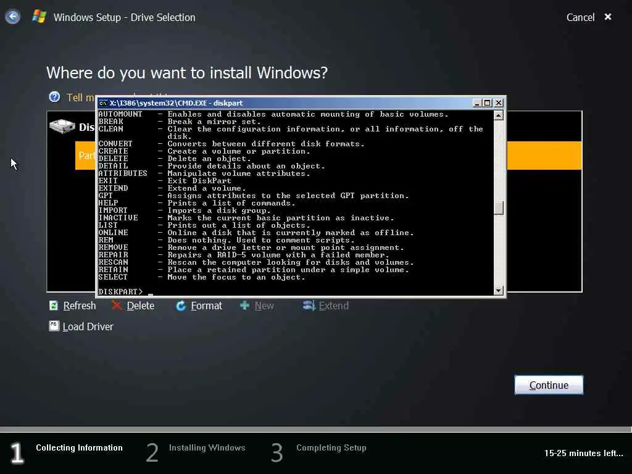
Task: Click the help question mark icon
Action: pos(54,97)
